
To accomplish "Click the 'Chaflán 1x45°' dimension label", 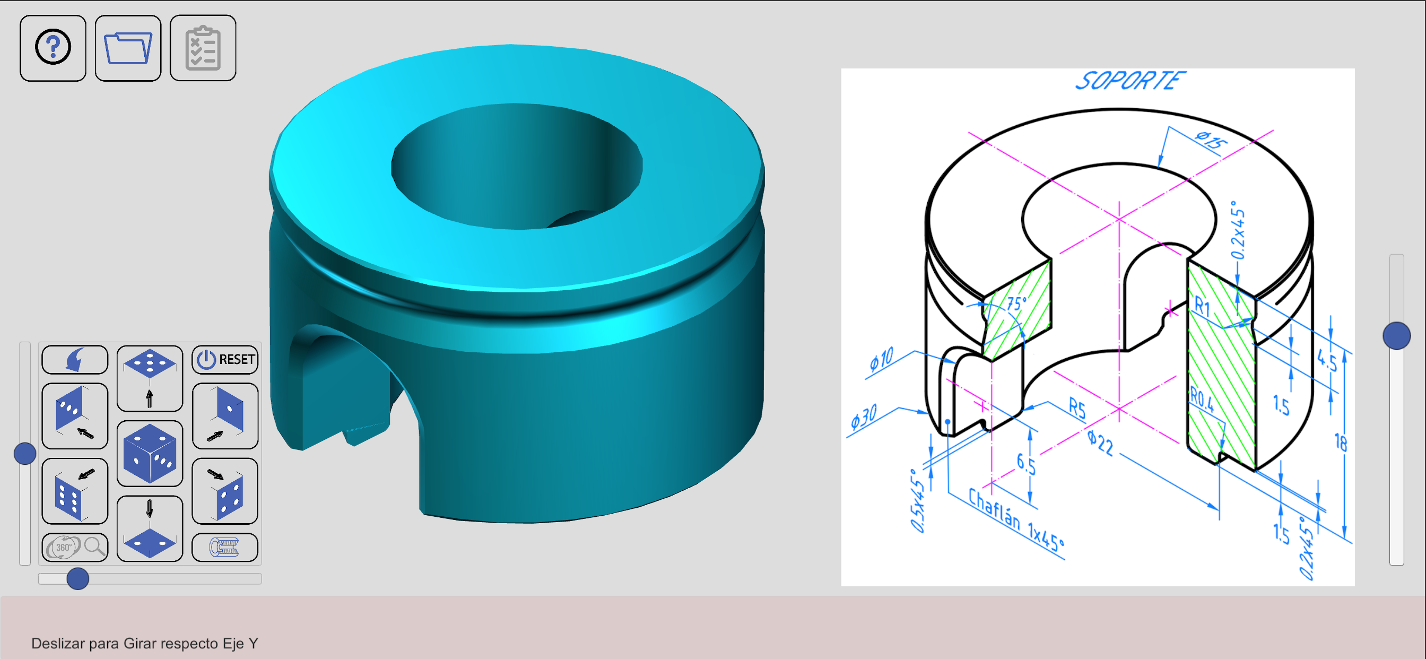I will [1016, 520].
